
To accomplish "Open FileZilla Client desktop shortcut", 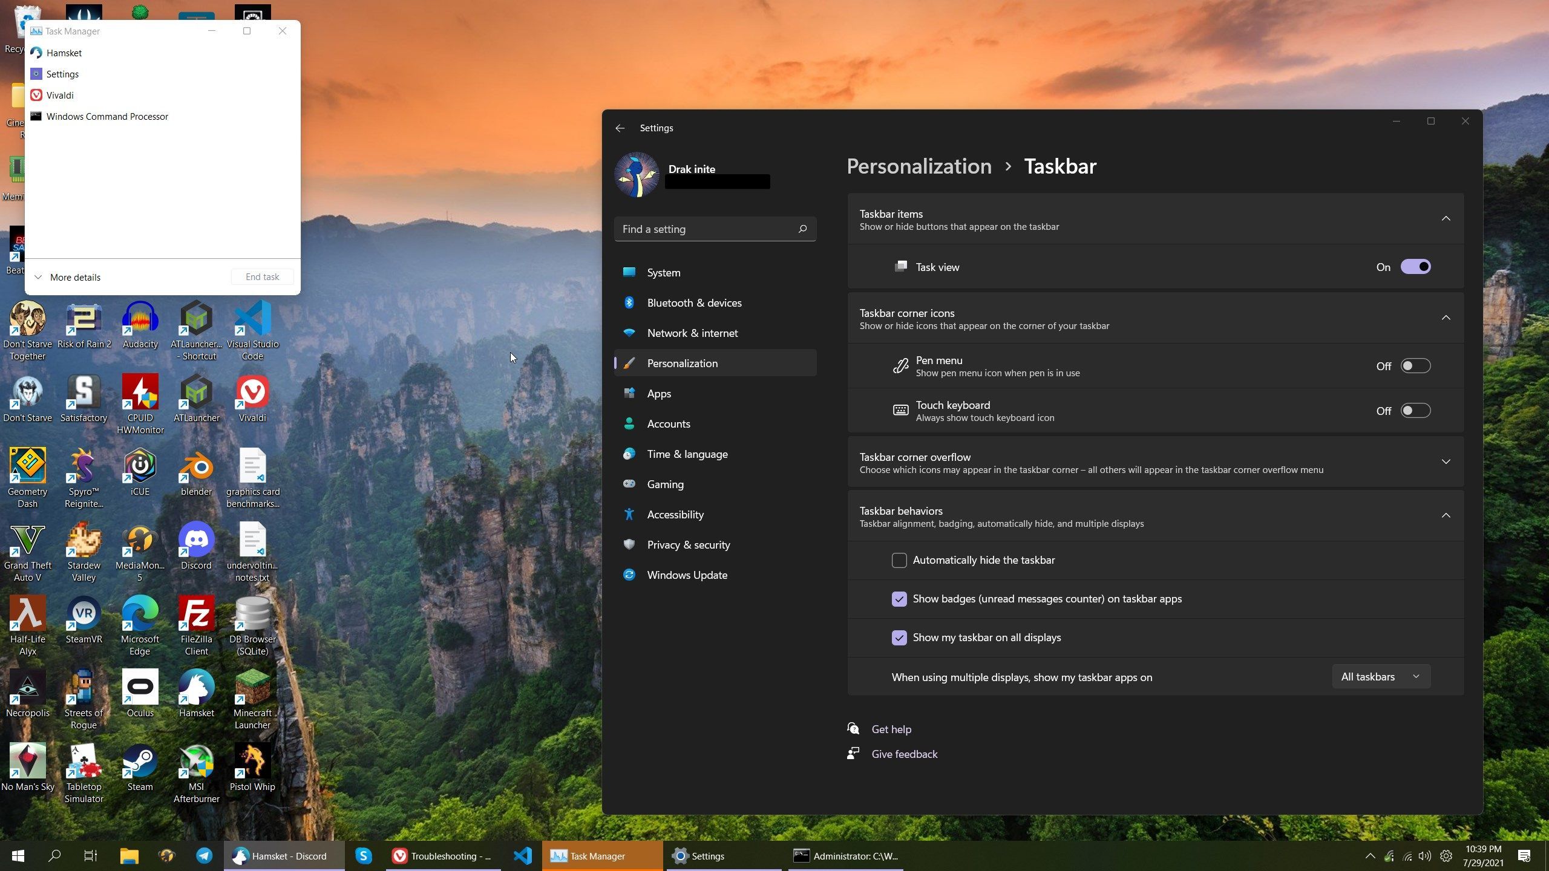I will pyautogui.click(x=196, y=625).
